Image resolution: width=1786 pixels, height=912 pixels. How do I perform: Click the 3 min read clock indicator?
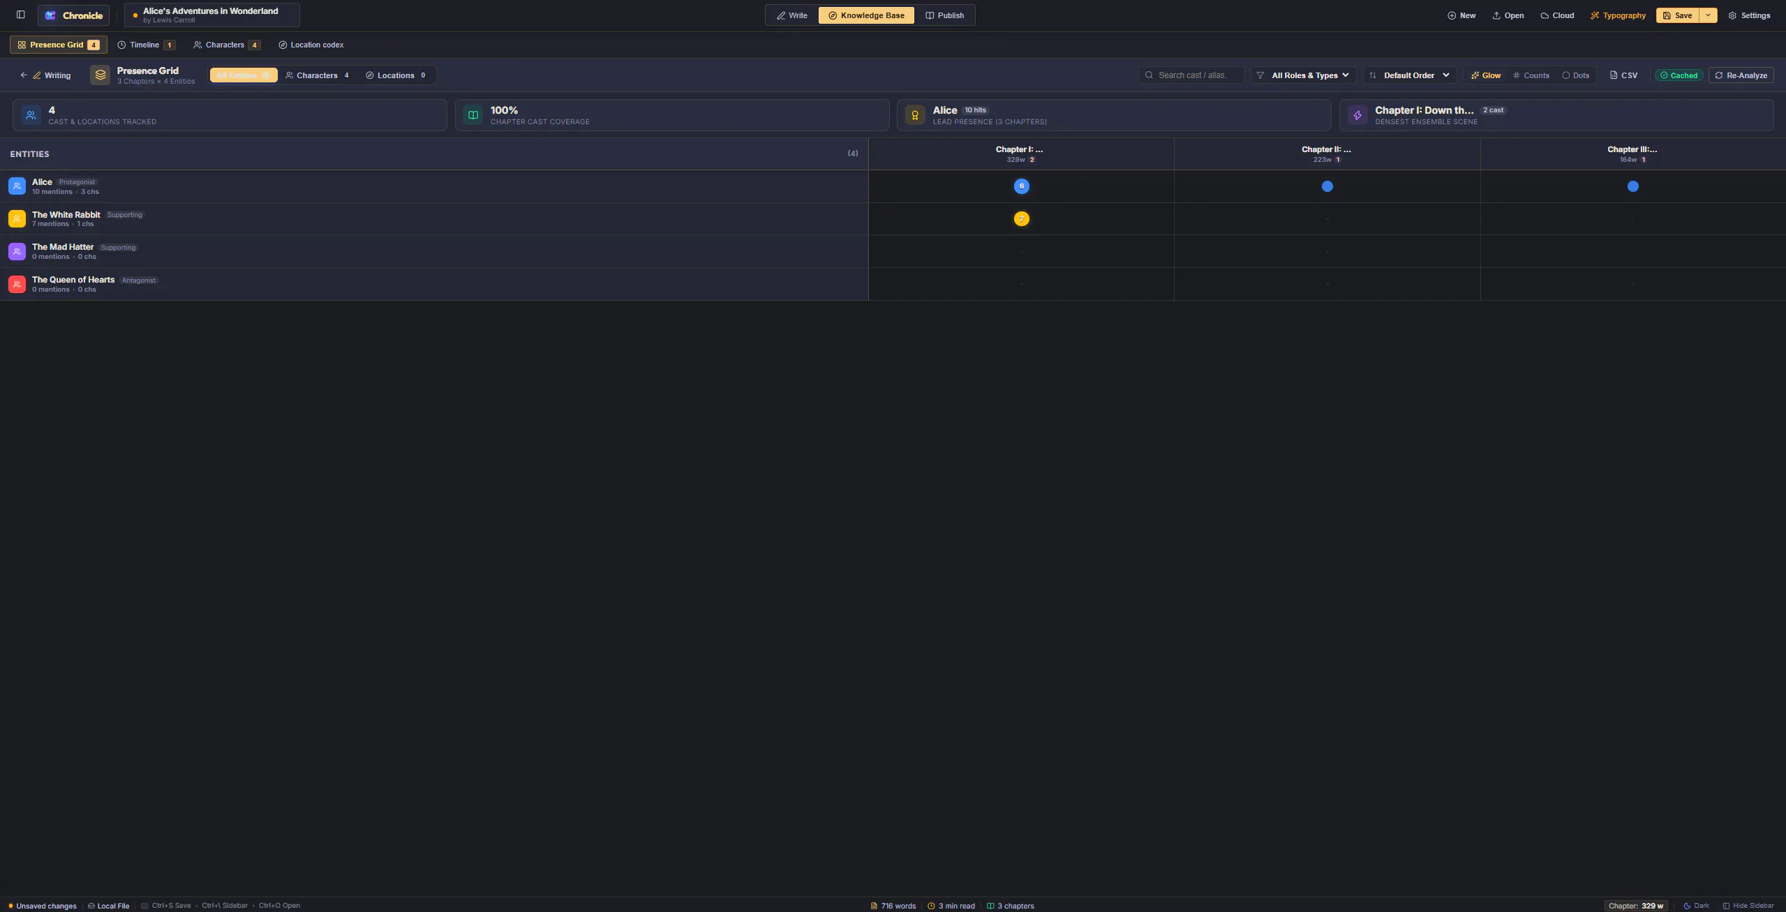click(951, 906)
